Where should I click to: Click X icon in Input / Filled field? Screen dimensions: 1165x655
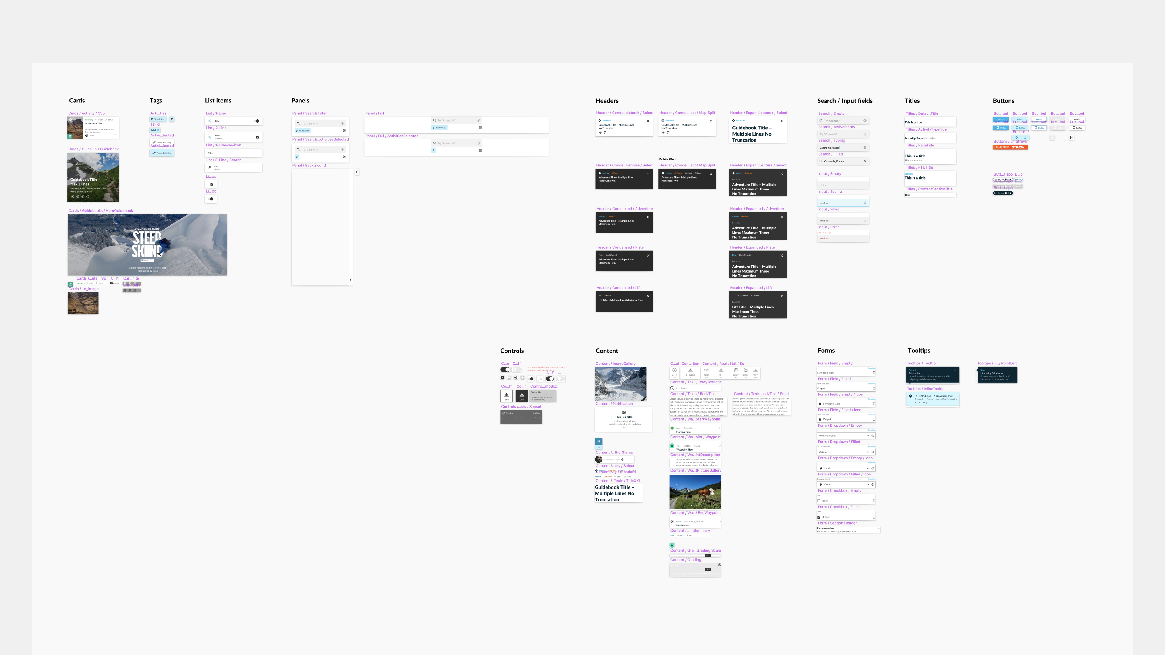coord(865,220)
